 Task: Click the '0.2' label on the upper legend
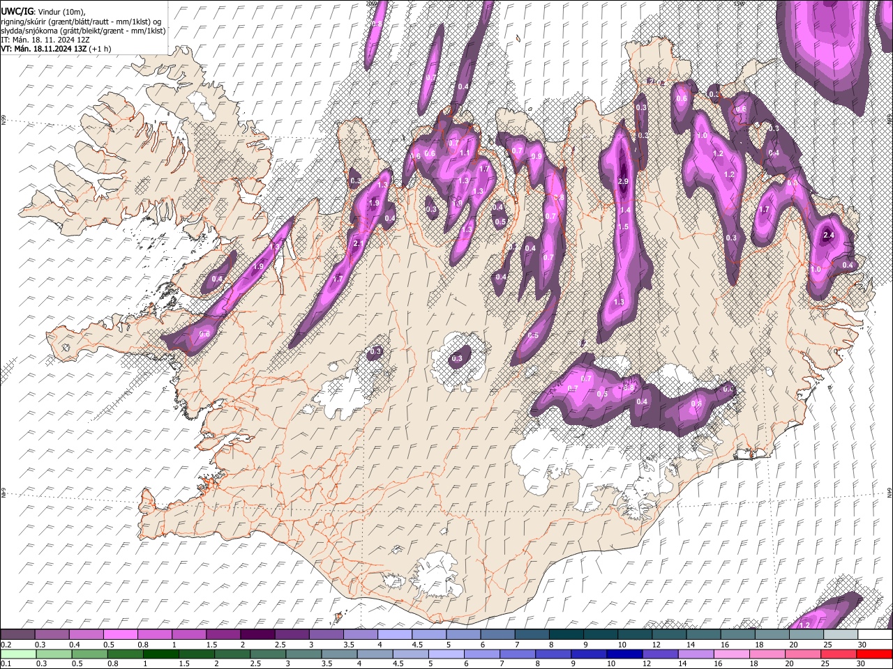click(x=6, y=645)
